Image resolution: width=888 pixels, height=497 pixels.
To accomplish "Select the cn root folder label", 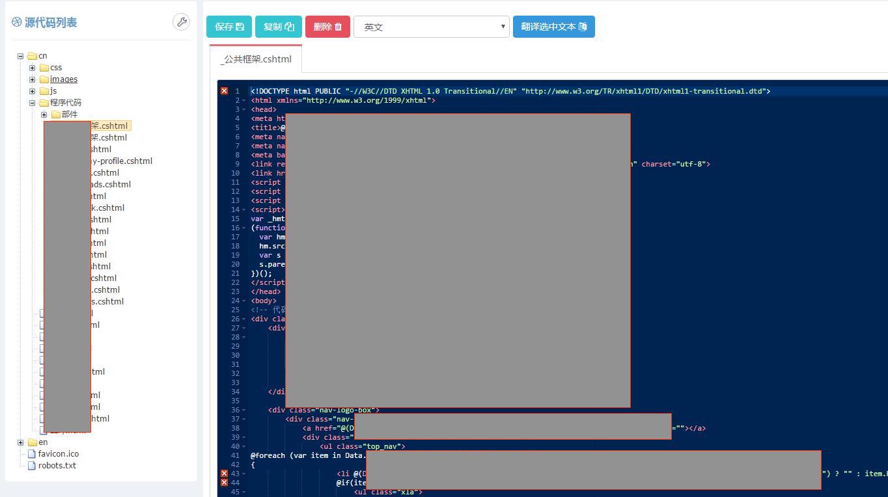I will click(x=42, y=56).
